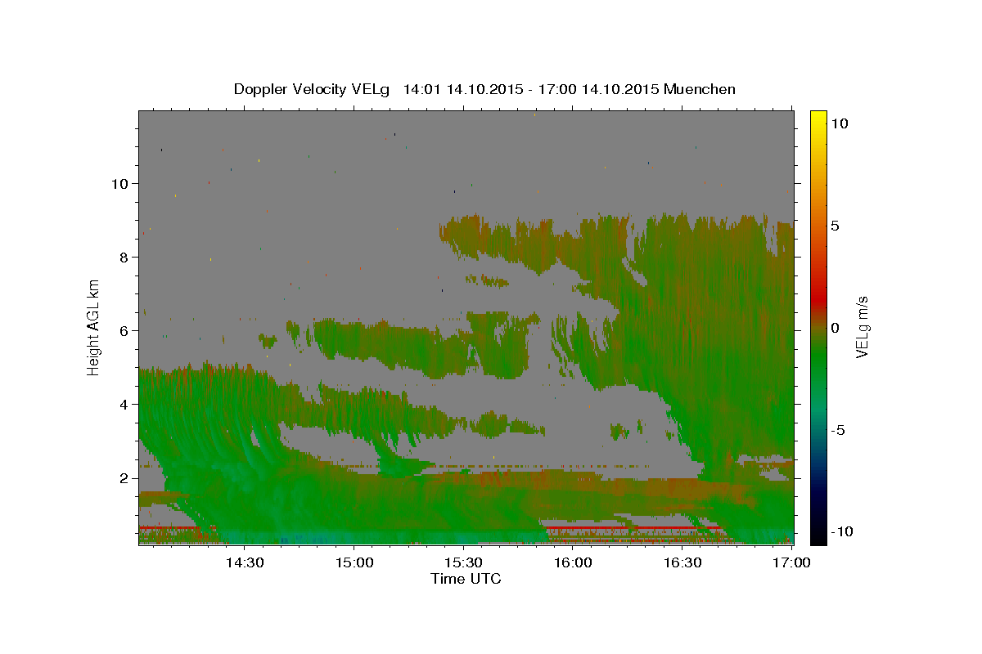Click the VELg m/s colorbar title
This screenshot has width=982, height=654.
tap(862, 327)
